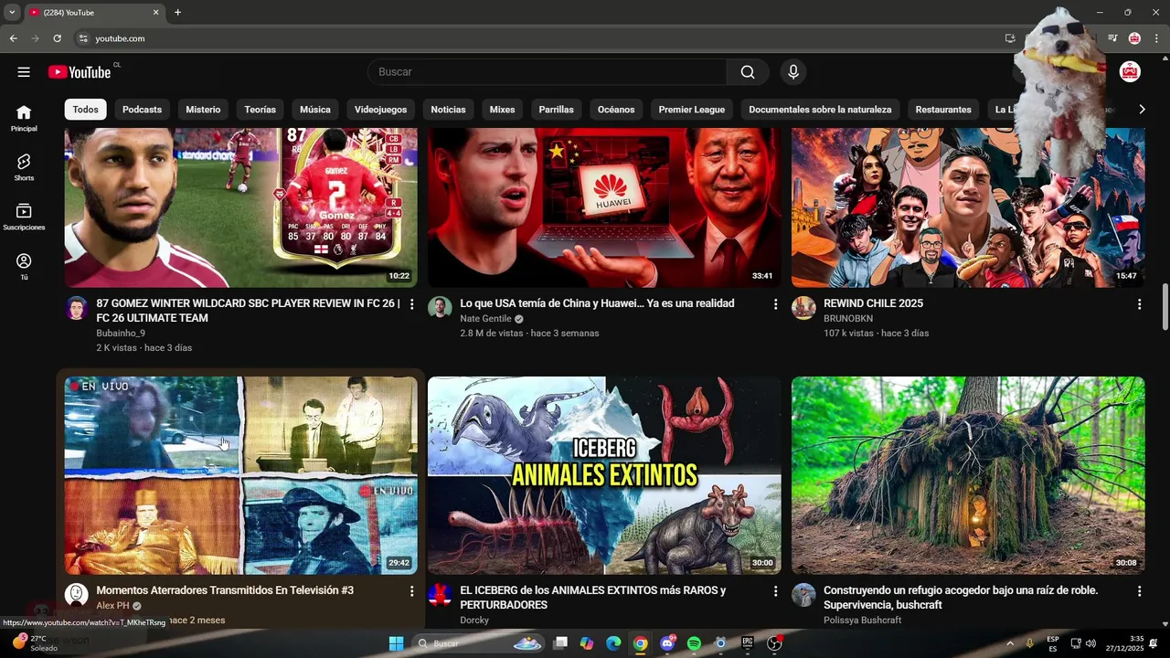Go back with browser back arrow
The image size is (1170, 658).
(13, 38)
